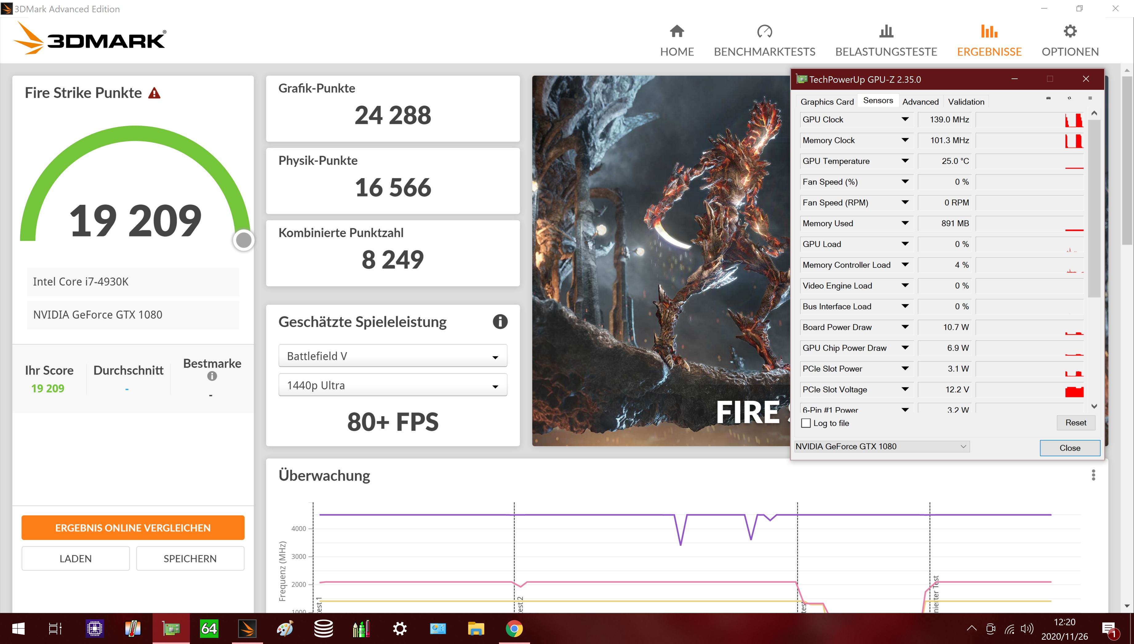The height and width of the screenshot is (644, 1134).
Task: Click the 3DMark page vertical scrollbar thumb
Action: [x=1127, y=160]
